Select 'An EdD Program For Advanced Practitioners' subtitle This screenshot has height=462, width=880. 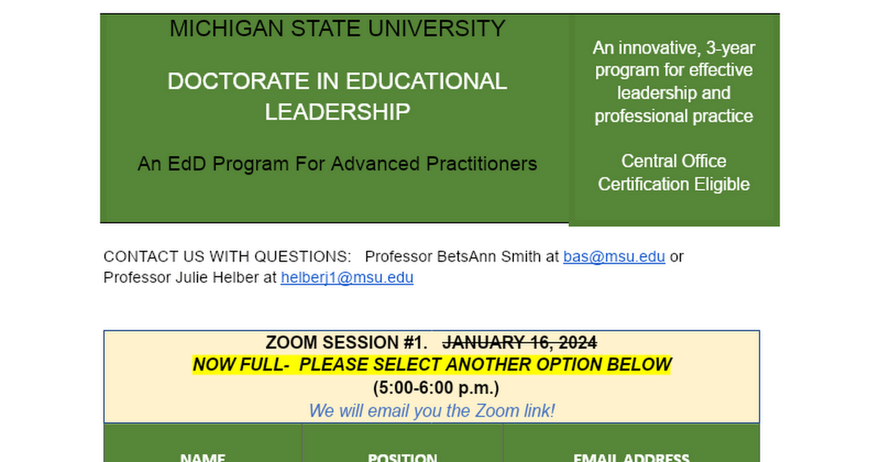pos(337,164)
